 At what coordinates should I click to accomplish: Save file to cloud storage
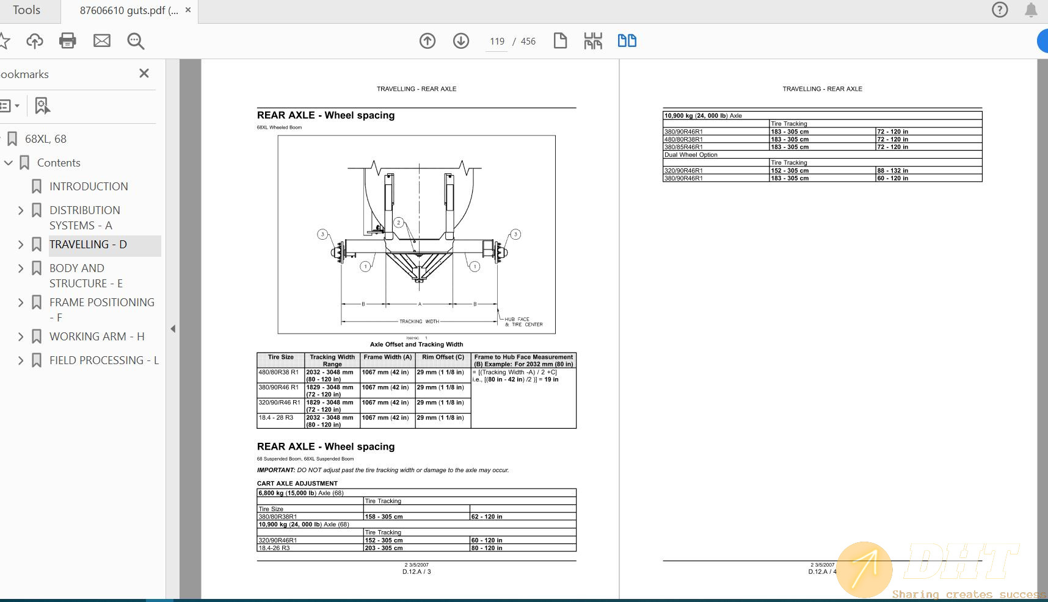[34, 40]
